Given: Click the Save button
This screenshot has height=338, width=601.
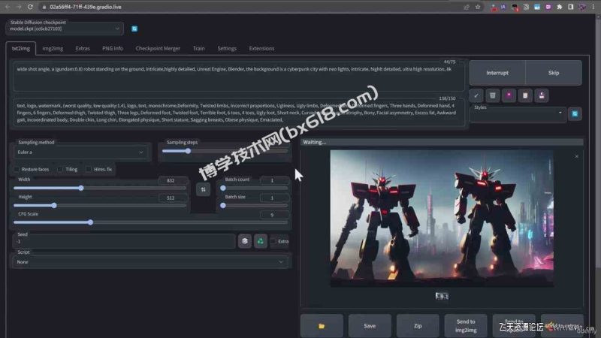Looking at the screenshot, I should point(370,326).
